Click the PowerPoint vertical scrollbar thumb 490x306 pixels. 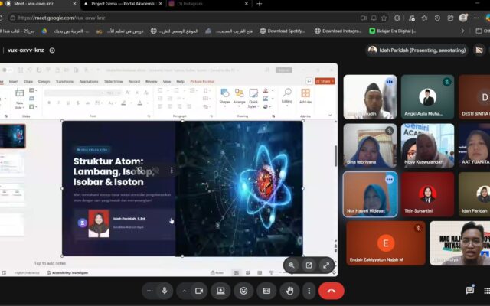[335, 156]
